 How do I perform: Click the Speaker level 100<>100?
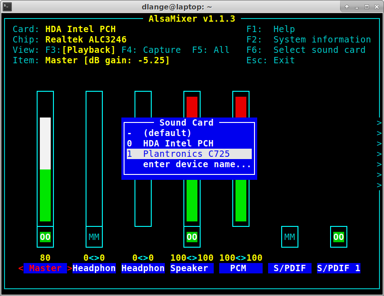[x=192, y=258]
